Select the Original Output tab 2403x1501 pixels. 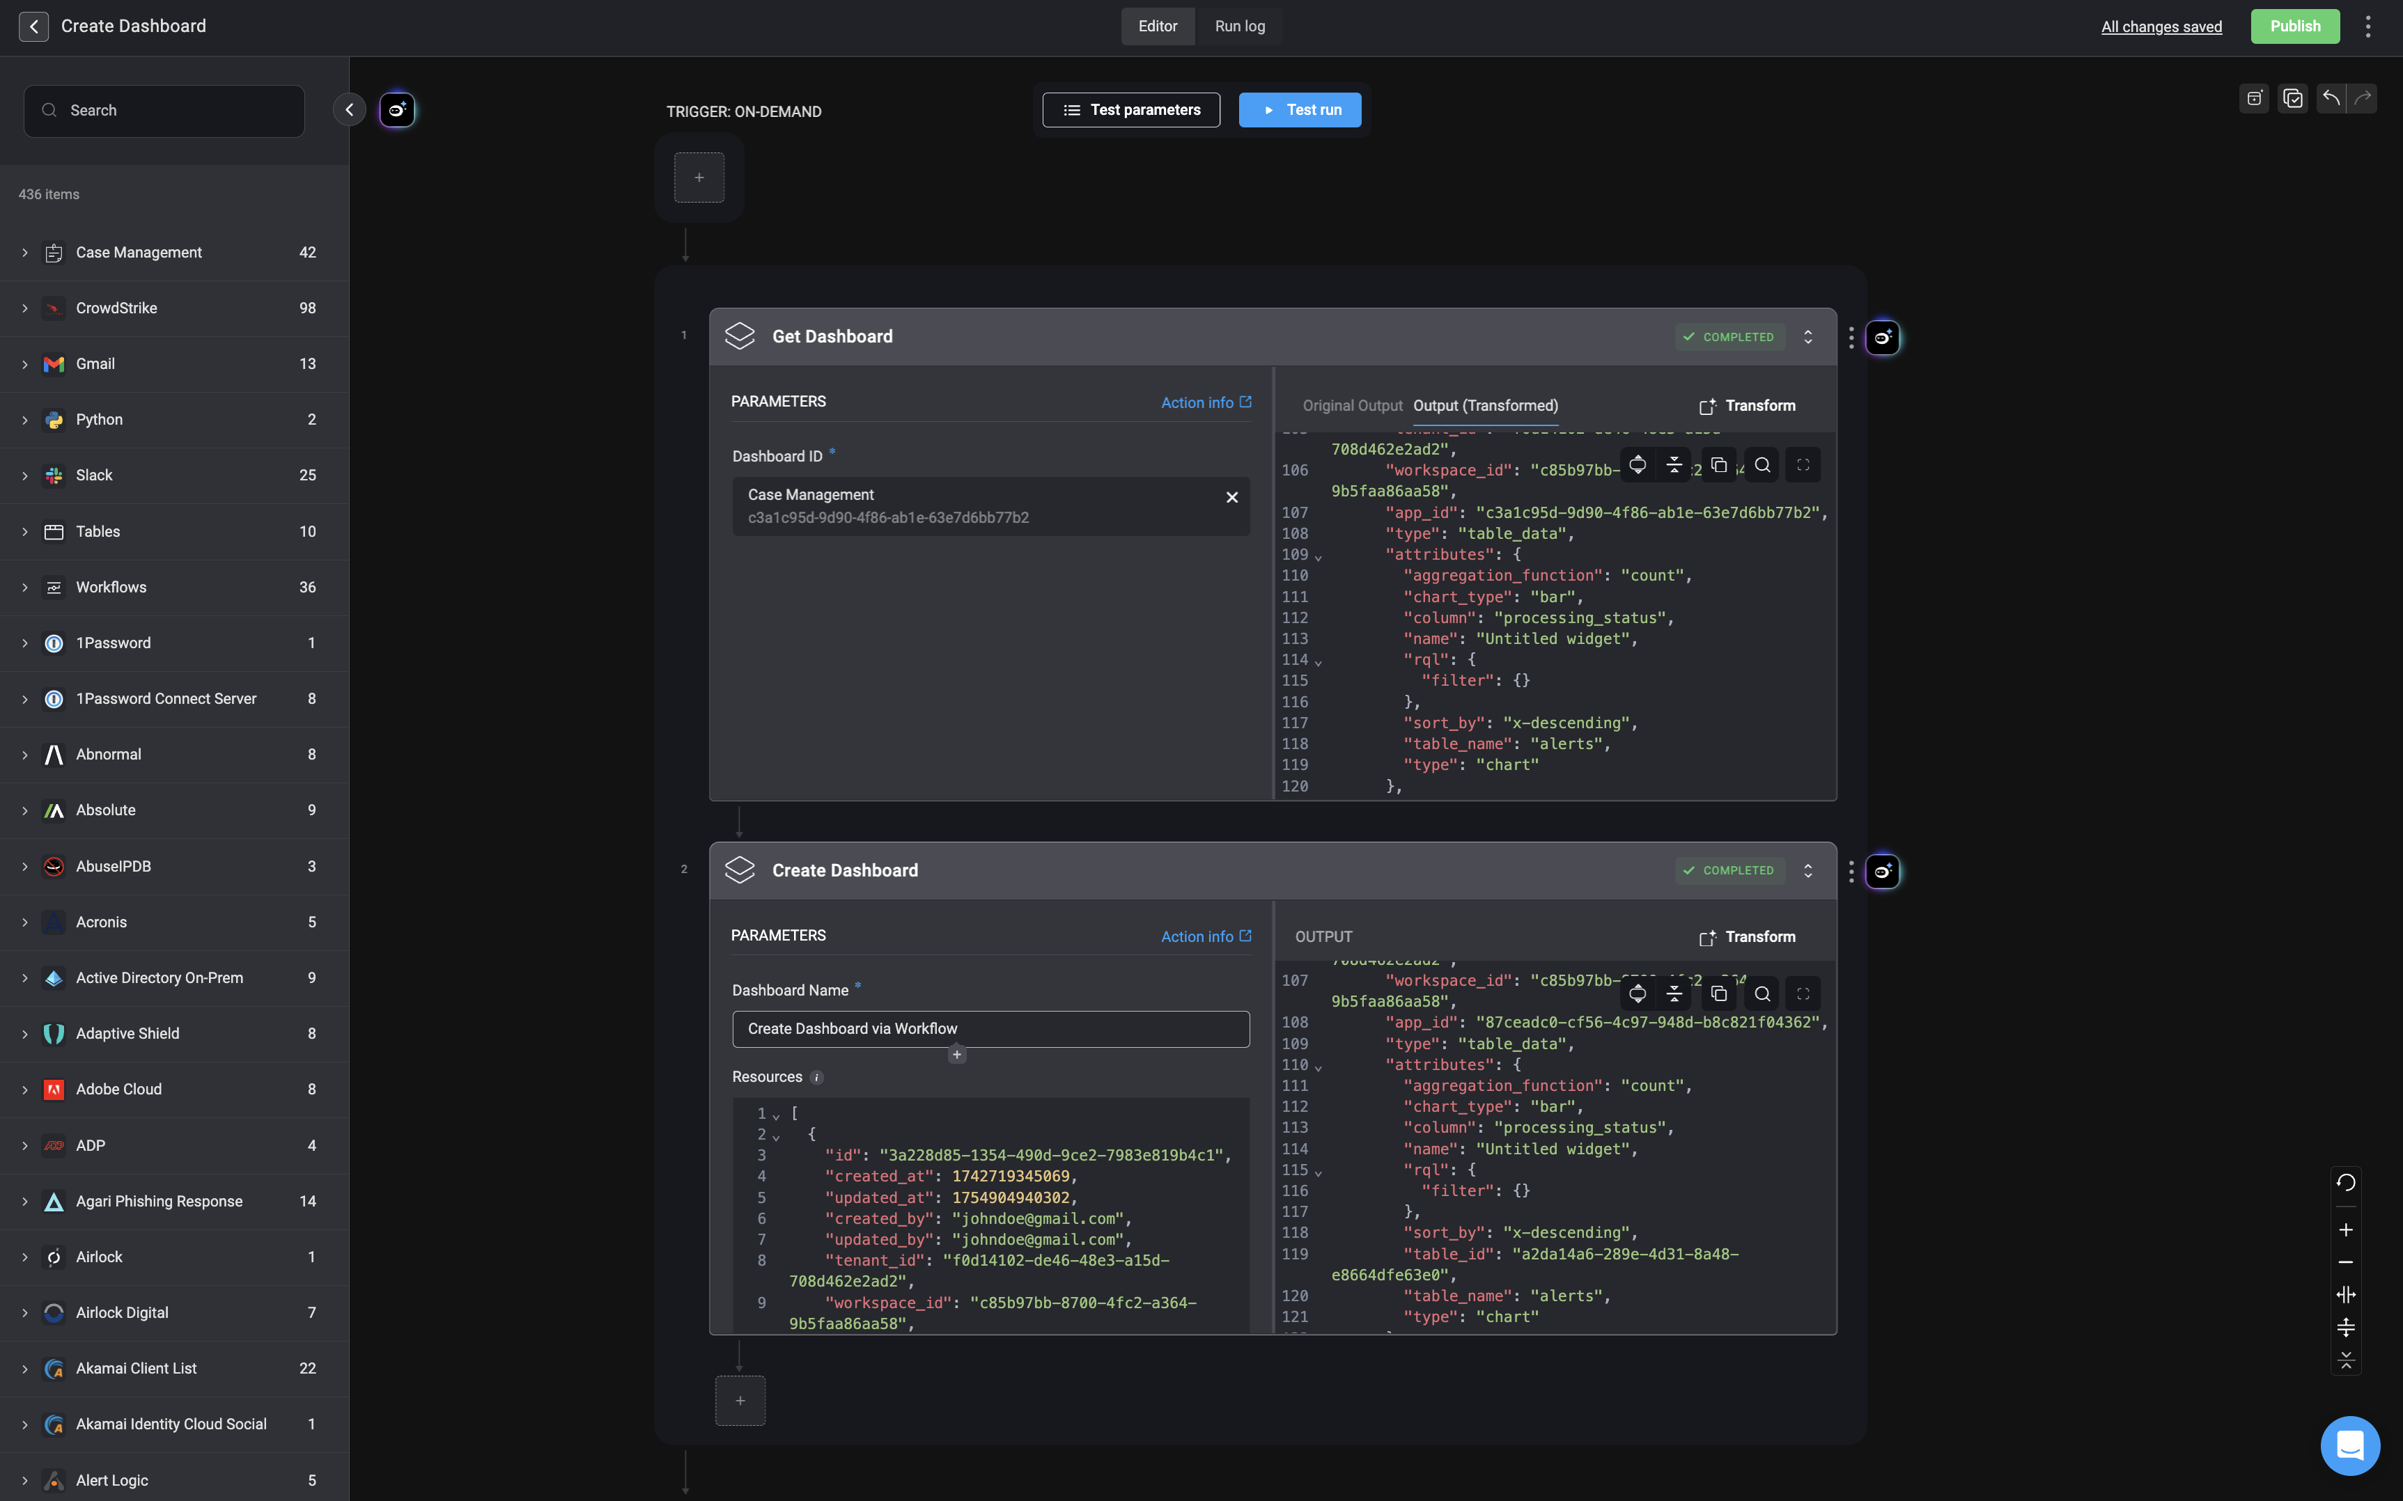click(x=1351, y=406)
